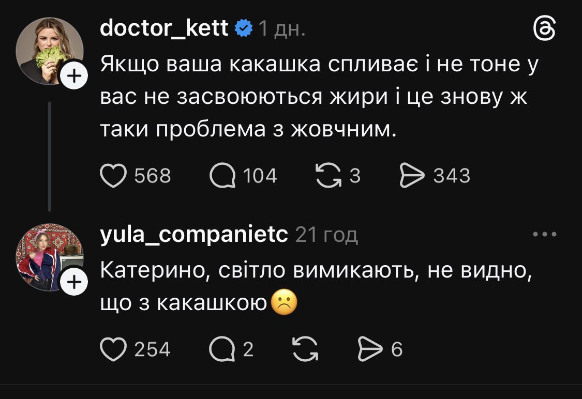This screenshot has width=582, height=399.
Task: Open the post timestamp '1 дн.'
Action: pyautogui.click(x=281, y=29)
